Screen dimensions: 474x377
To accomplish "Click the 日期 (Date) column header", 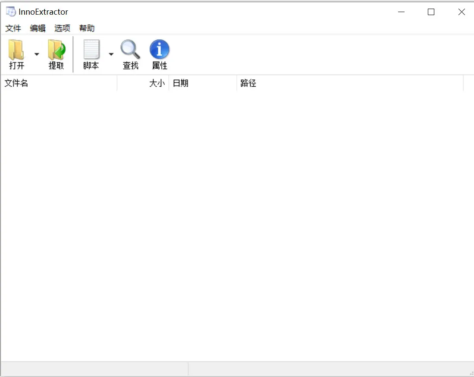I will tap(180, 83).
